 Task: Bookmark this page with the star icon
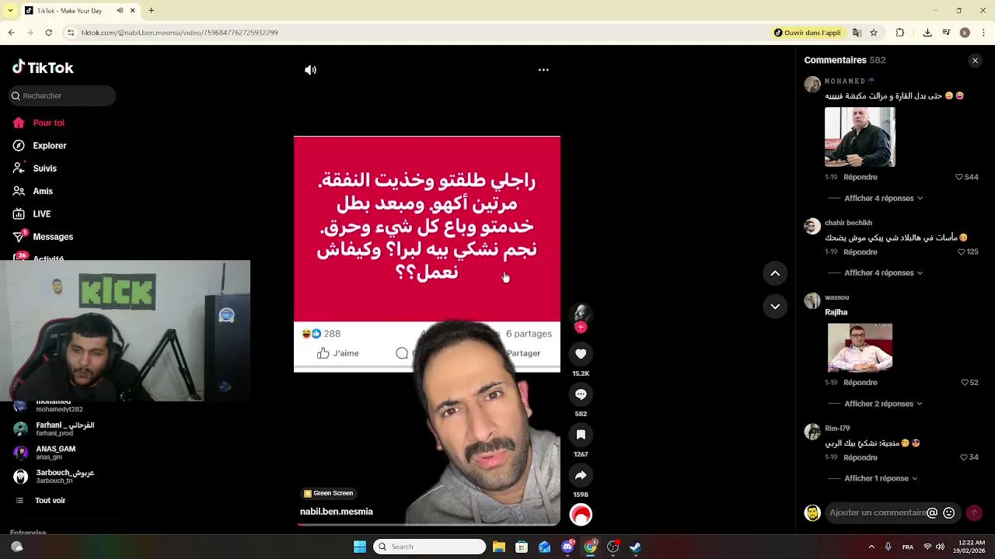click(874, 33)
